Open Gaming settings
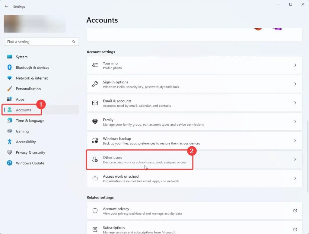The height and width of the screenshot is (234, 309). 41,131
